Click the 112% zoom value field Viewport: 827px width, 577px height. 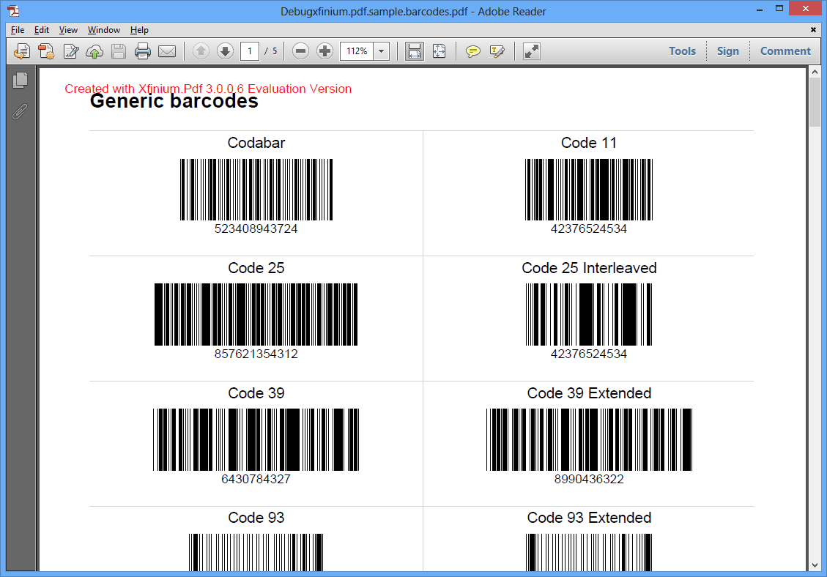357,51
